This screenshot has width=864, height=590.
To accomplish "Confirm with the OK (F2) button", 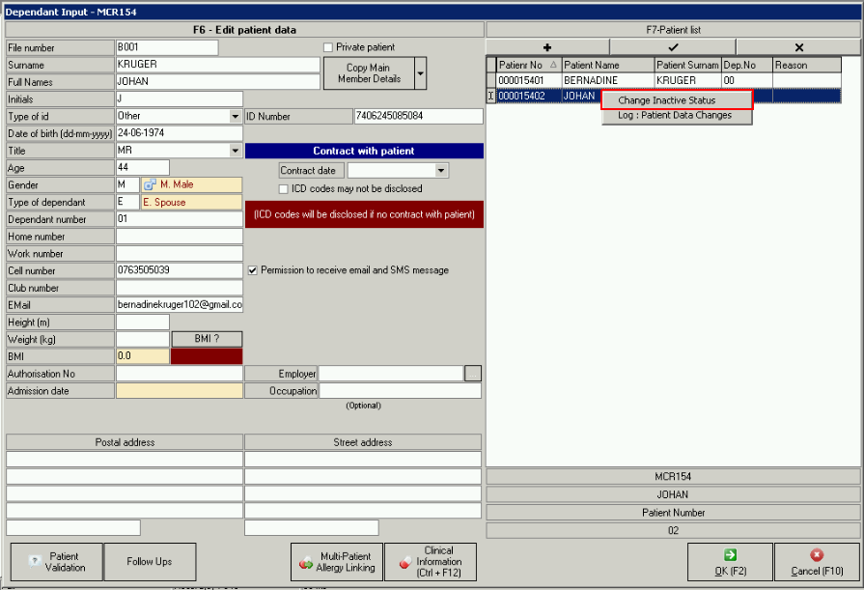I will pos(730,562).
